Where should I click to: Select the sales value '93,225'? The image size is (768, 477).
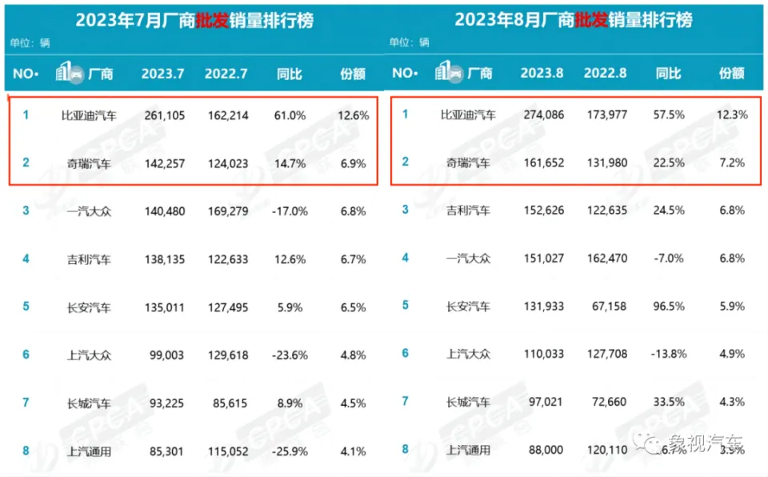[166, 403]
